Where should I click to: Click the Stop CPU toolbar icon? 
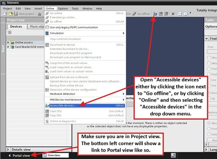click(166, 14)
